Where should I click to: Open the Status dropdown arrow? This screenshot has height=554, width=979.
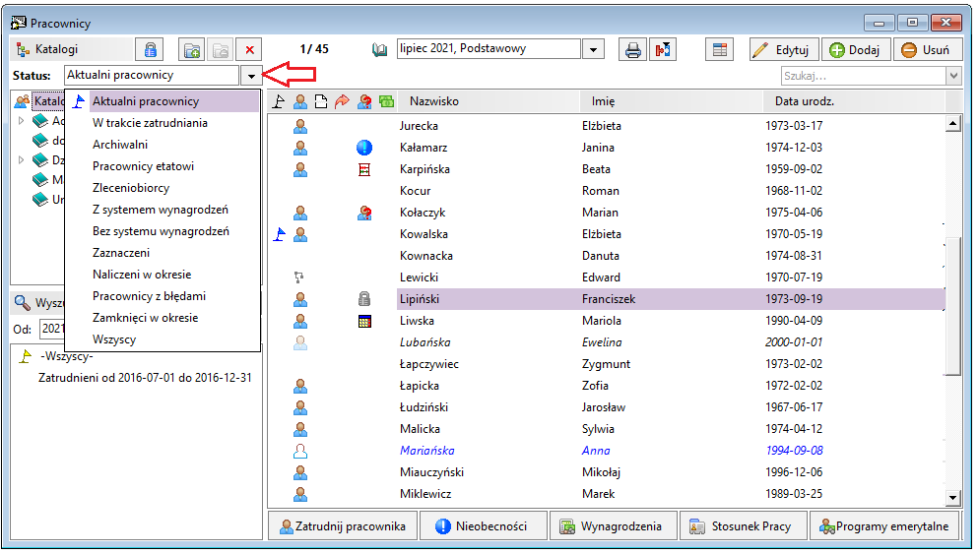point(250,76)
